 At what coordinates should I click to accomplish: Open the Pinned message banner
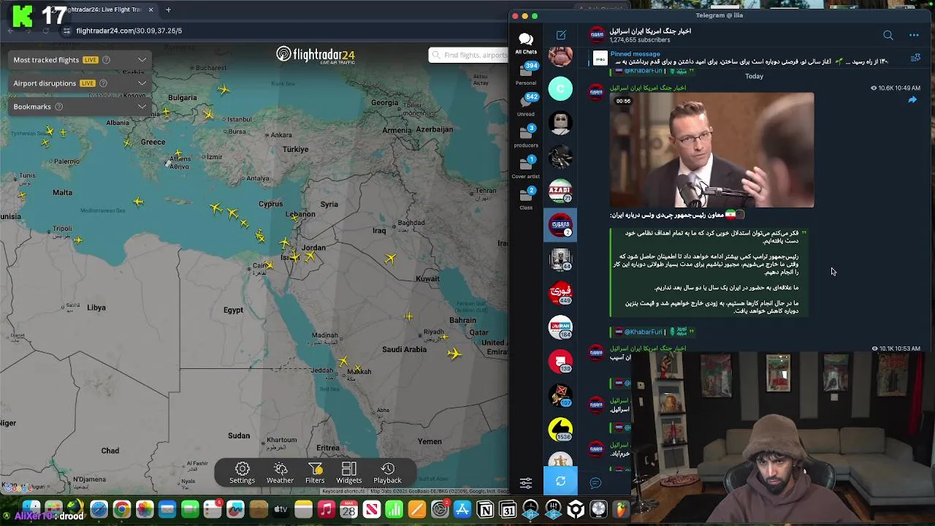click(745, 58)
